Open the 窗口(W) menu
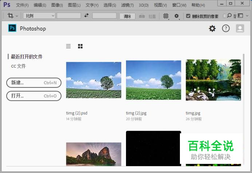The image size is (252, 173). point(179,5)
